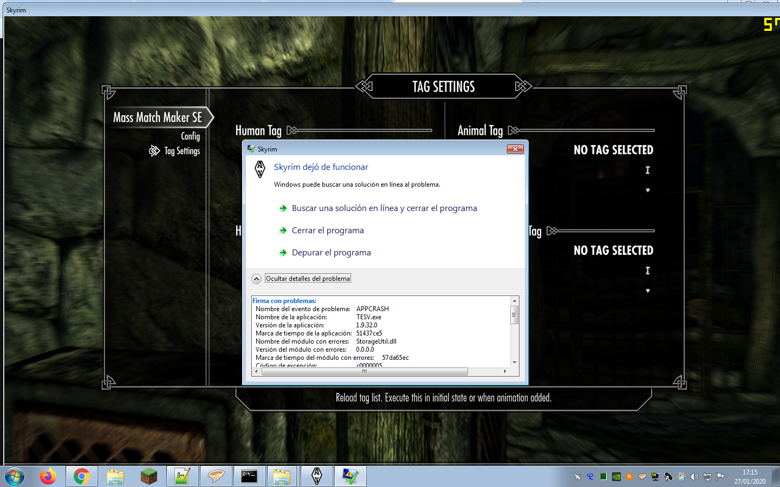Click the tornado icon in system tray
Image resolution: width=780 pixels, height=487 pixels.
pos(642,477)
